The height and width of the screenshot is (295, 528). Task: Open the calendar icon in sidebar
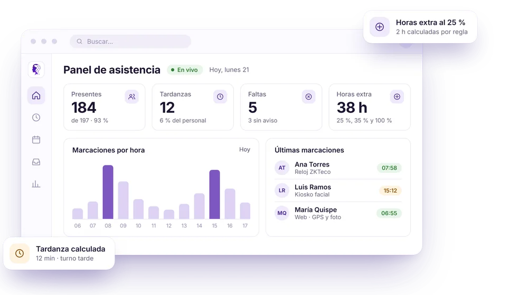click(36, 140)
